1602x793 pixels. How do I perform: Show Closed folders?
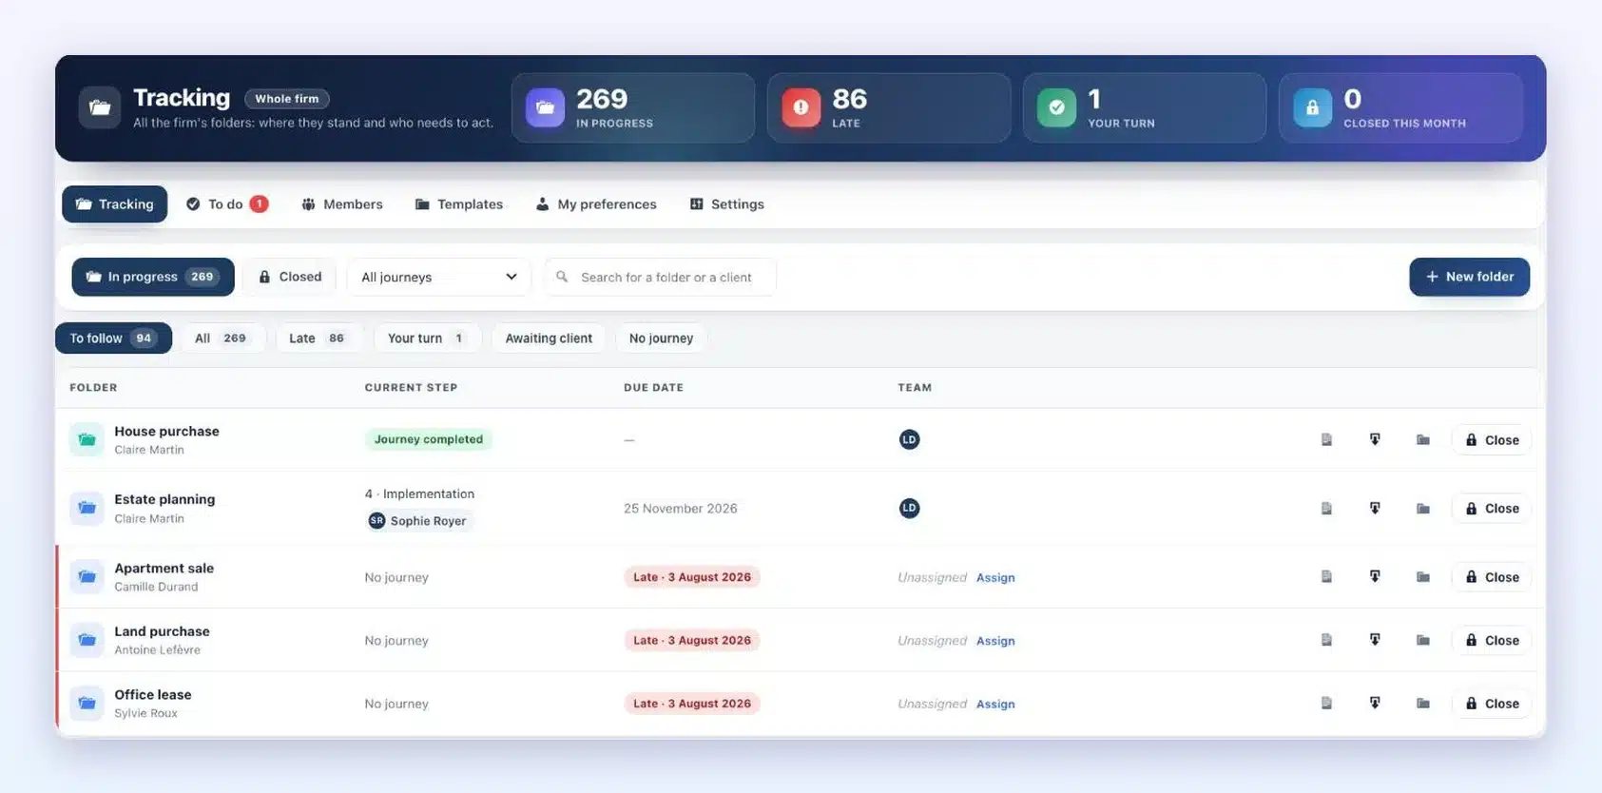click(290, 277)
